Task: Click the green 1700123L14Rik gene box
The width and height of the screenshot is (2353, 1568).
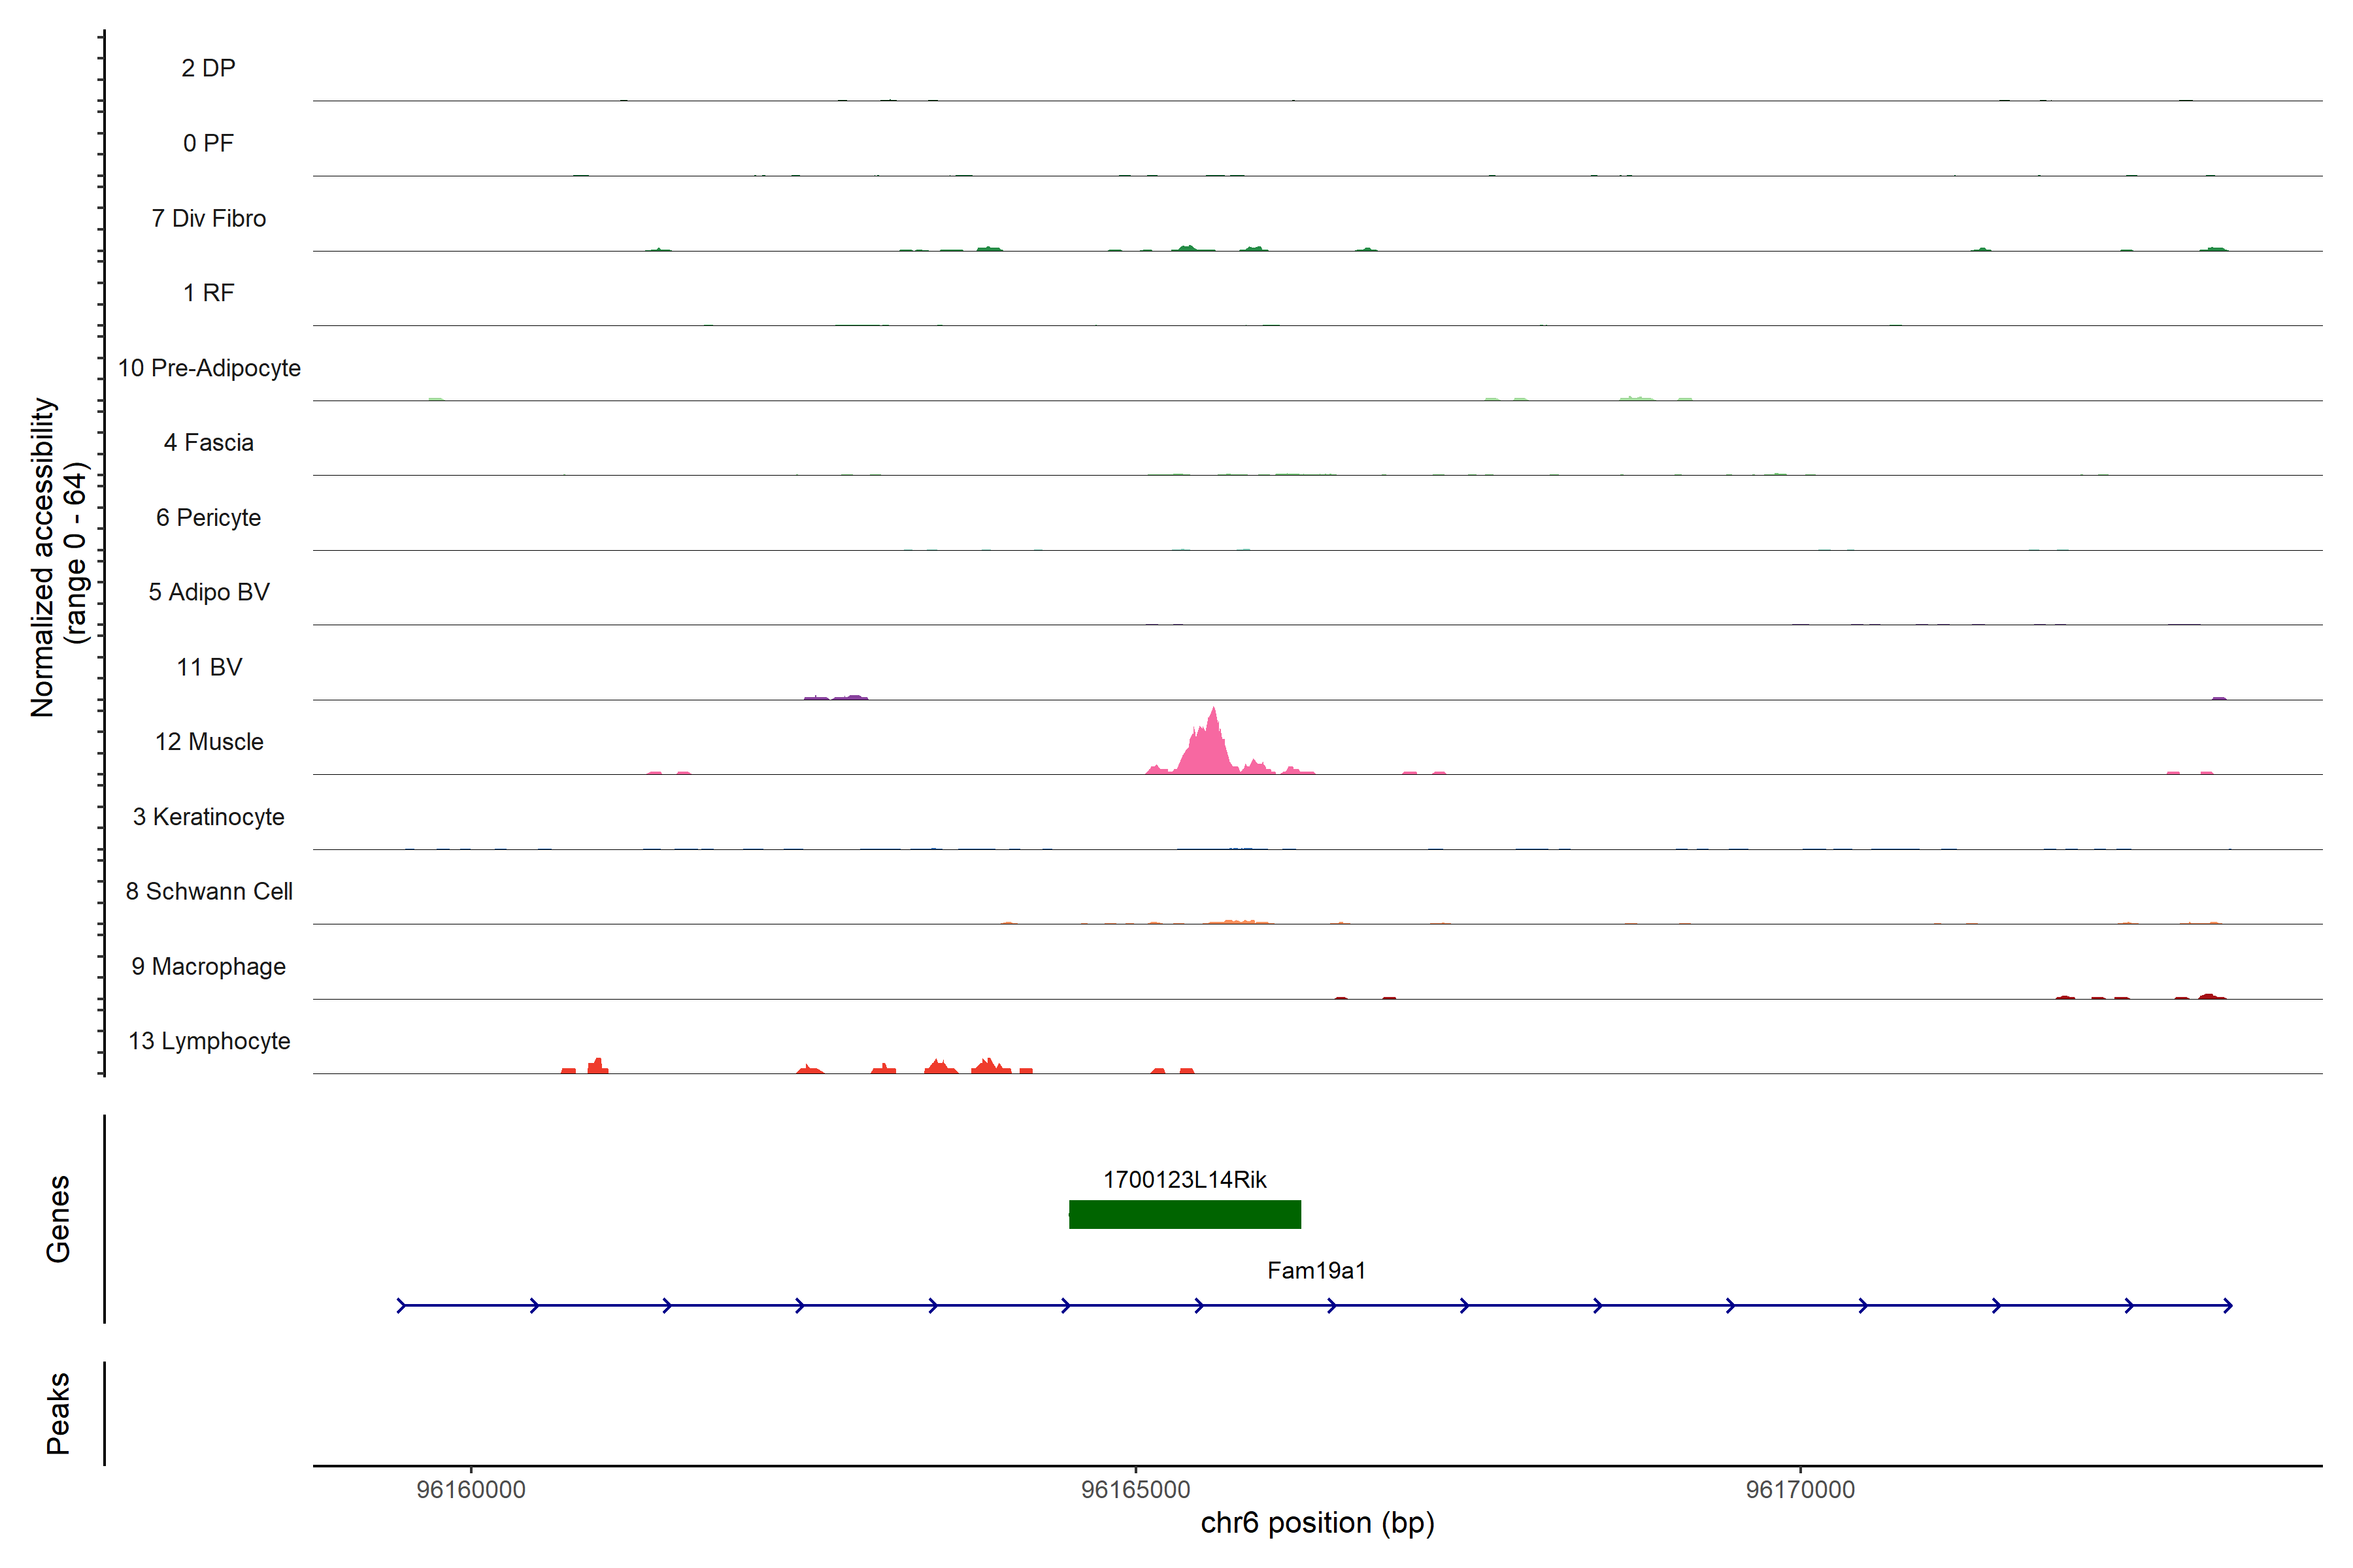Action: click(1184, 1214)
